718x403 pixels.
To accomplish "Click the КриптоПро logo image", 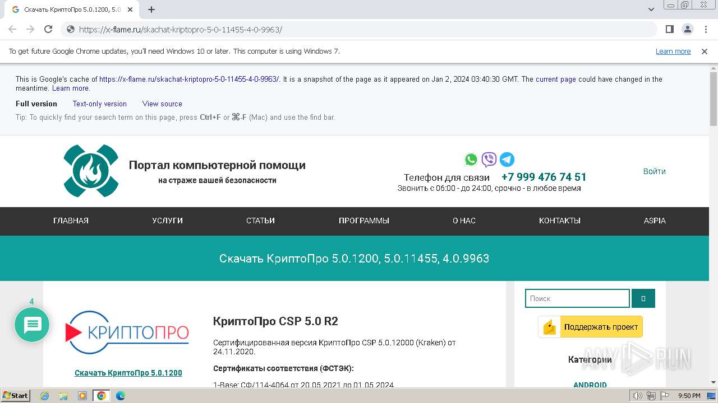I will pyautogui.click(x=127, y=333).
